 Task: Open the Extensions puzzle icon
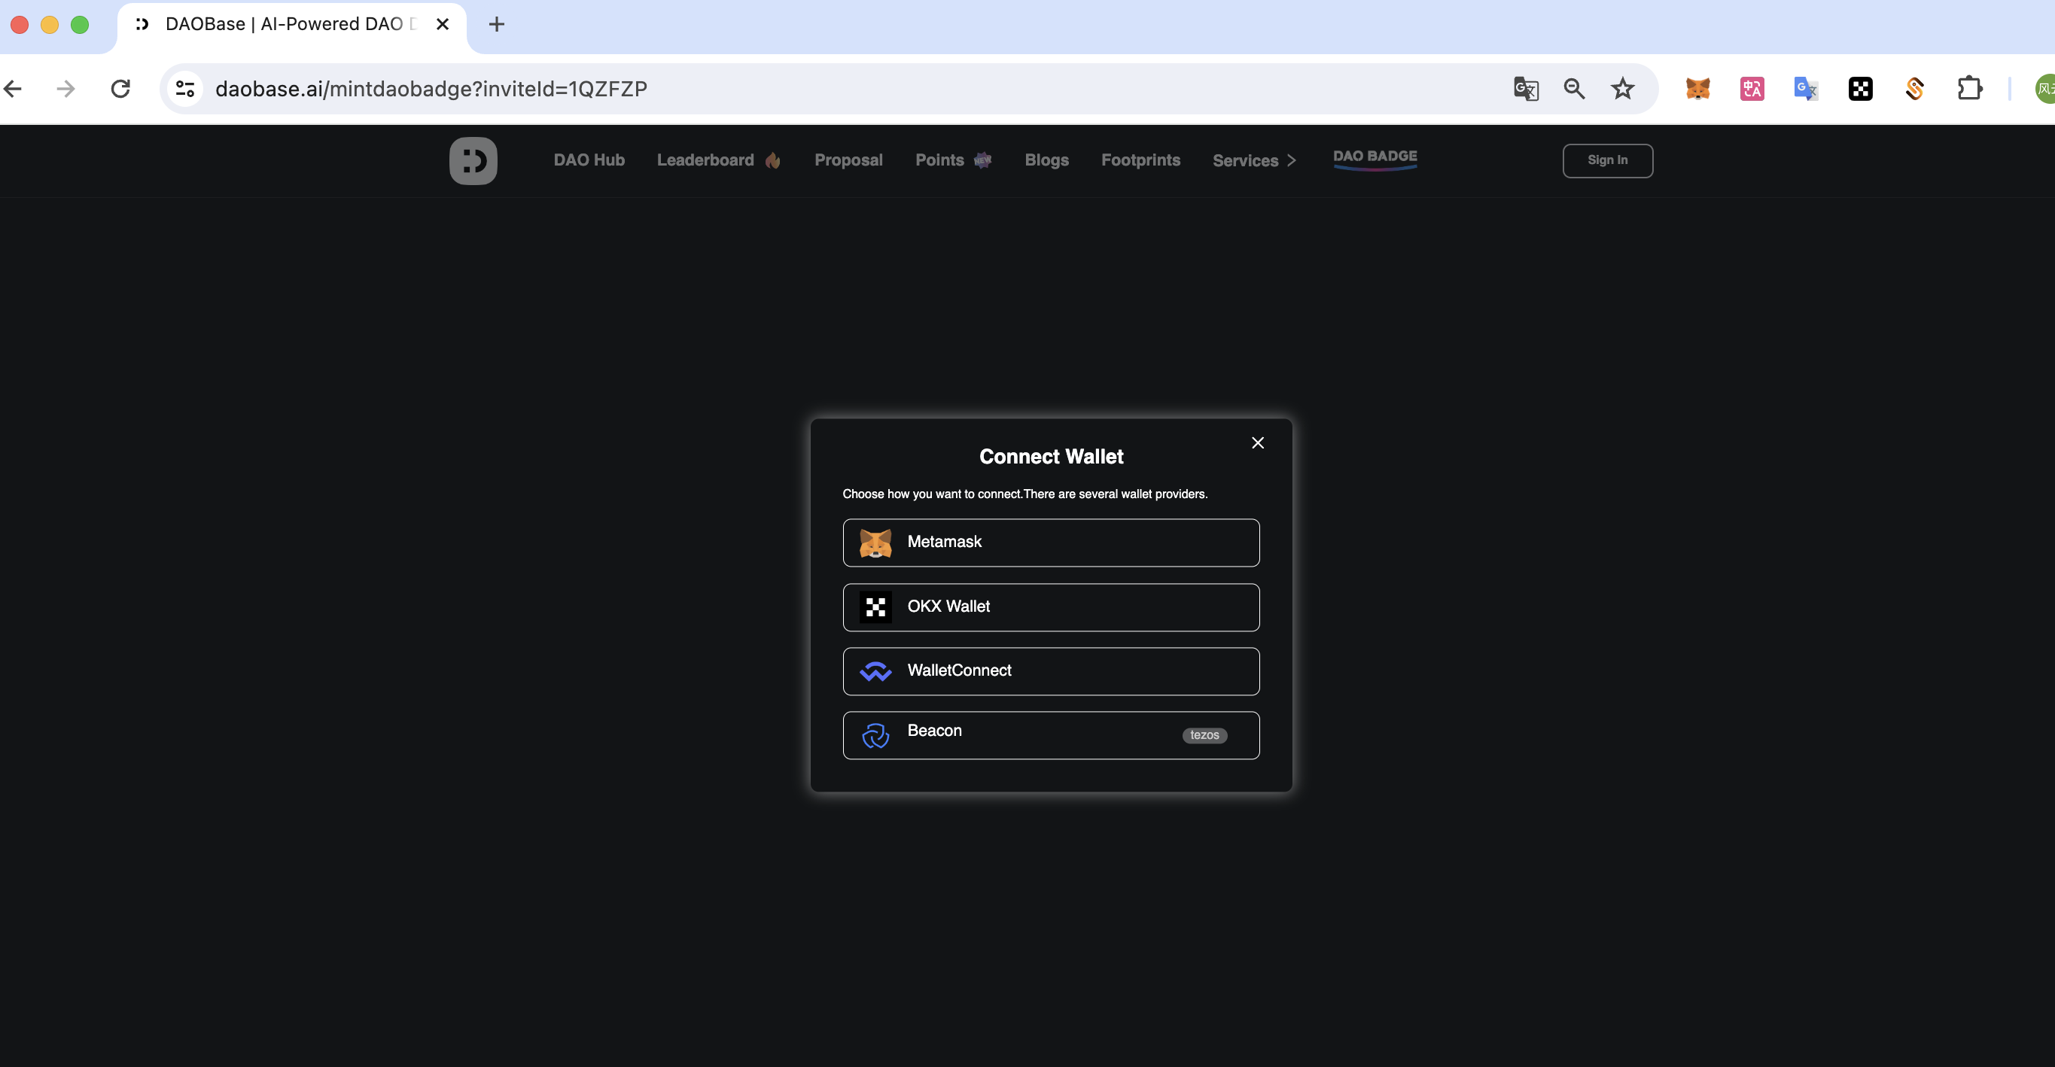[1970, 89]
